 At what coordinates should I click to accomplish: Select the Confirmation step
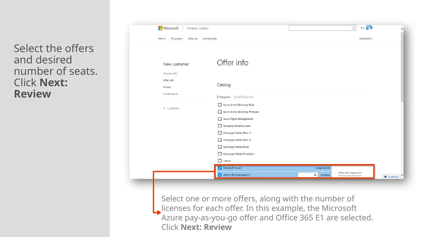click(171, 94)
